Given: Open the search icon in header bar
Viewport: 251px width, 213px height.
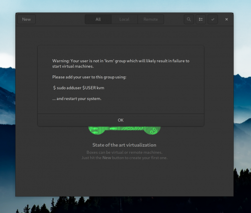Looking at the screenshot, I should coord(189,20).
